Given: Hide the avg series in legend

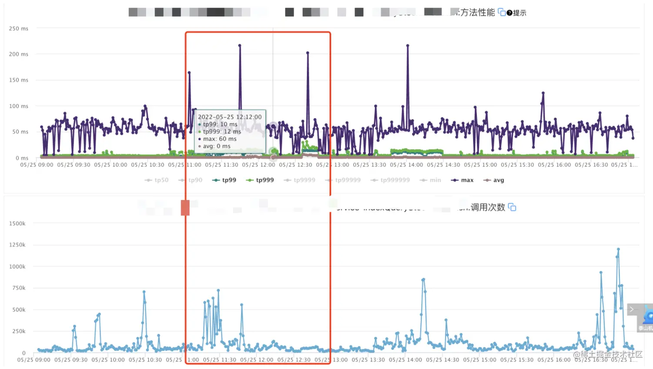Looking at the screenshot, I should pyautogui.click(x=494, y=180).
